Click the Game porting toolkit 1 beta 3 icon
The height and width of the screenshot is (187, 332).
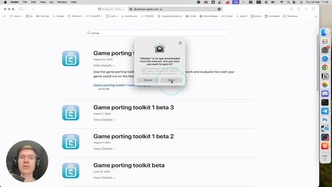pos(71,113)
